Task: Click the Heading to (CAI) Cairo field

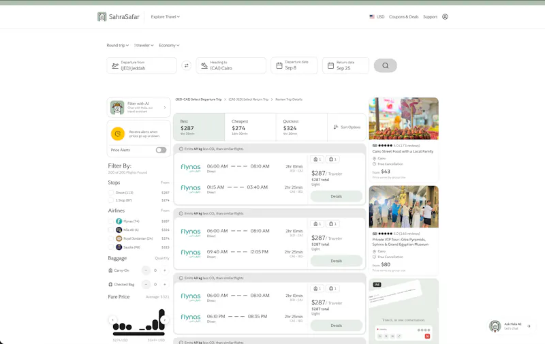Action: (231, 65)
